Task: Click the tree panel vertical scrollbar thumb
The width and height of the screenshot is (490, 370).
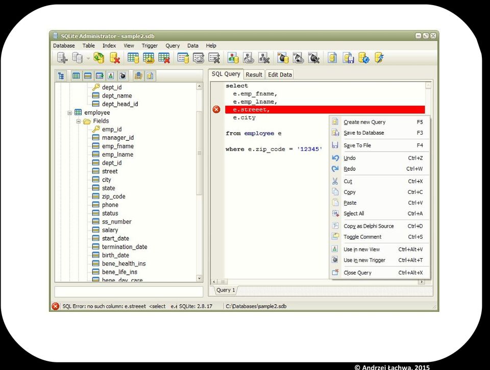Action: (199, 153)
